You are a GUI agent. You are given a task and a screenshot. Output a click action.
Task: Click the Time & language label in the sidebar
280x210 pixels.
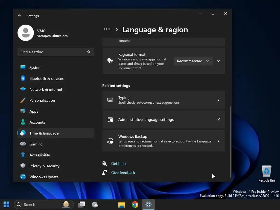point(44,133)
